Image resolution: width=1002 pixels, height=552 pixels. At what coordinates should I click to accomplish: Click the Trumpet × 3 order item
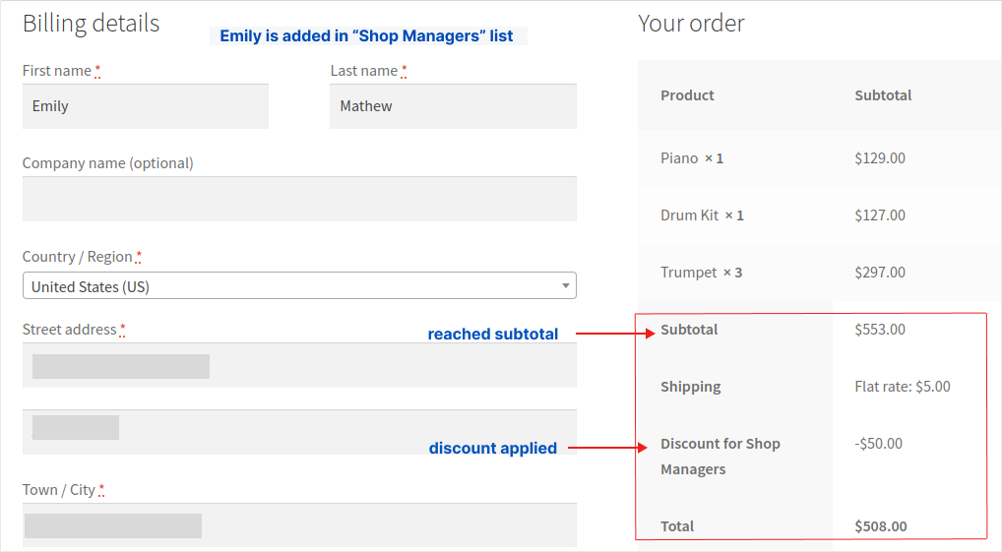click(x=701, y=273)
